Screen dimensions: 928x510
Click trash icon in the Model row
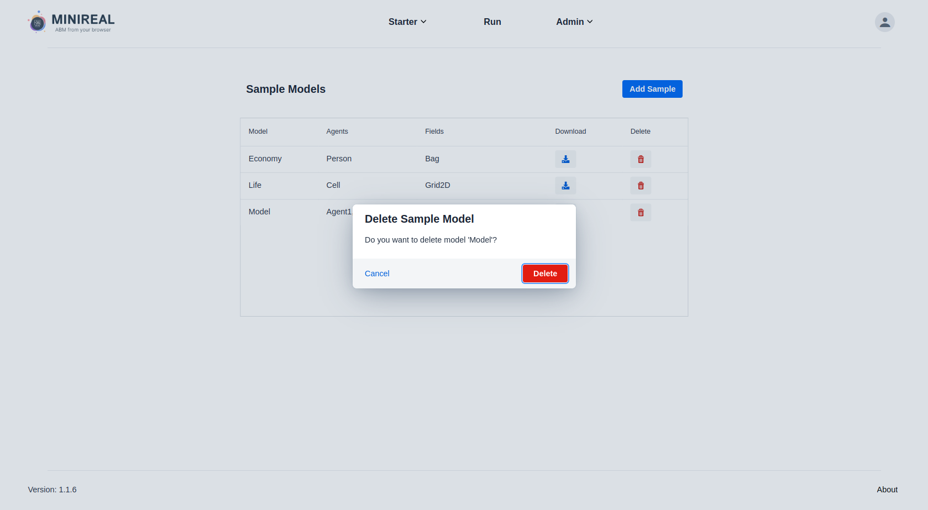tap(641, 213)
